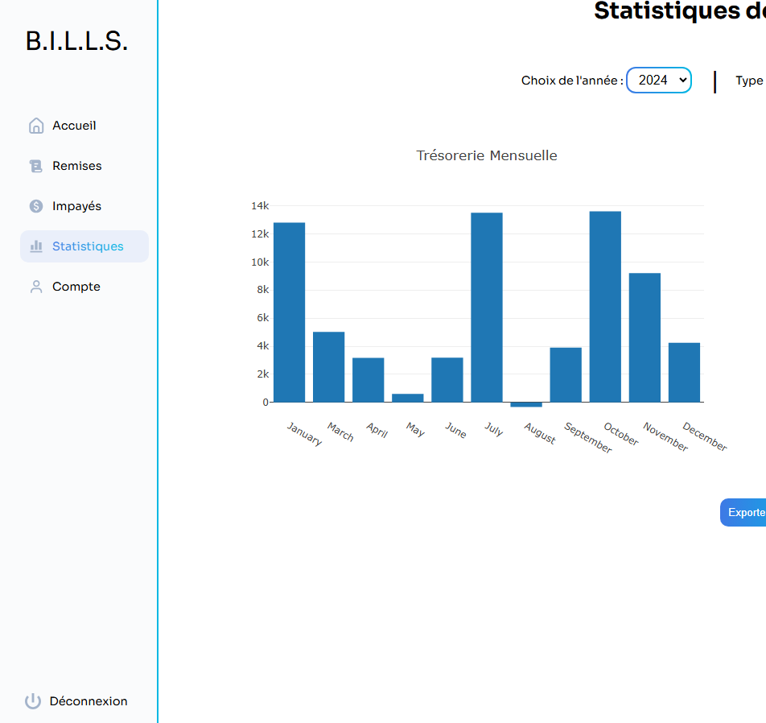Click the 0 axis label
Image resolution: width=766 pixels, height=723 pixels.
[x=266, y=403]
